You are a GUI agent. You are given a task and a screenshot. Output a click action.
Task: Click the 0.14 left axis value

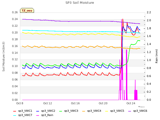pos(15,53)
